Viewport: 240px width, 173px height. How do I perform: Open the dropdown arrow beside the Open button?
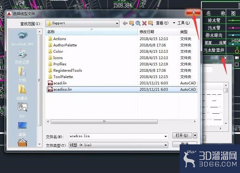coord(195,135)
